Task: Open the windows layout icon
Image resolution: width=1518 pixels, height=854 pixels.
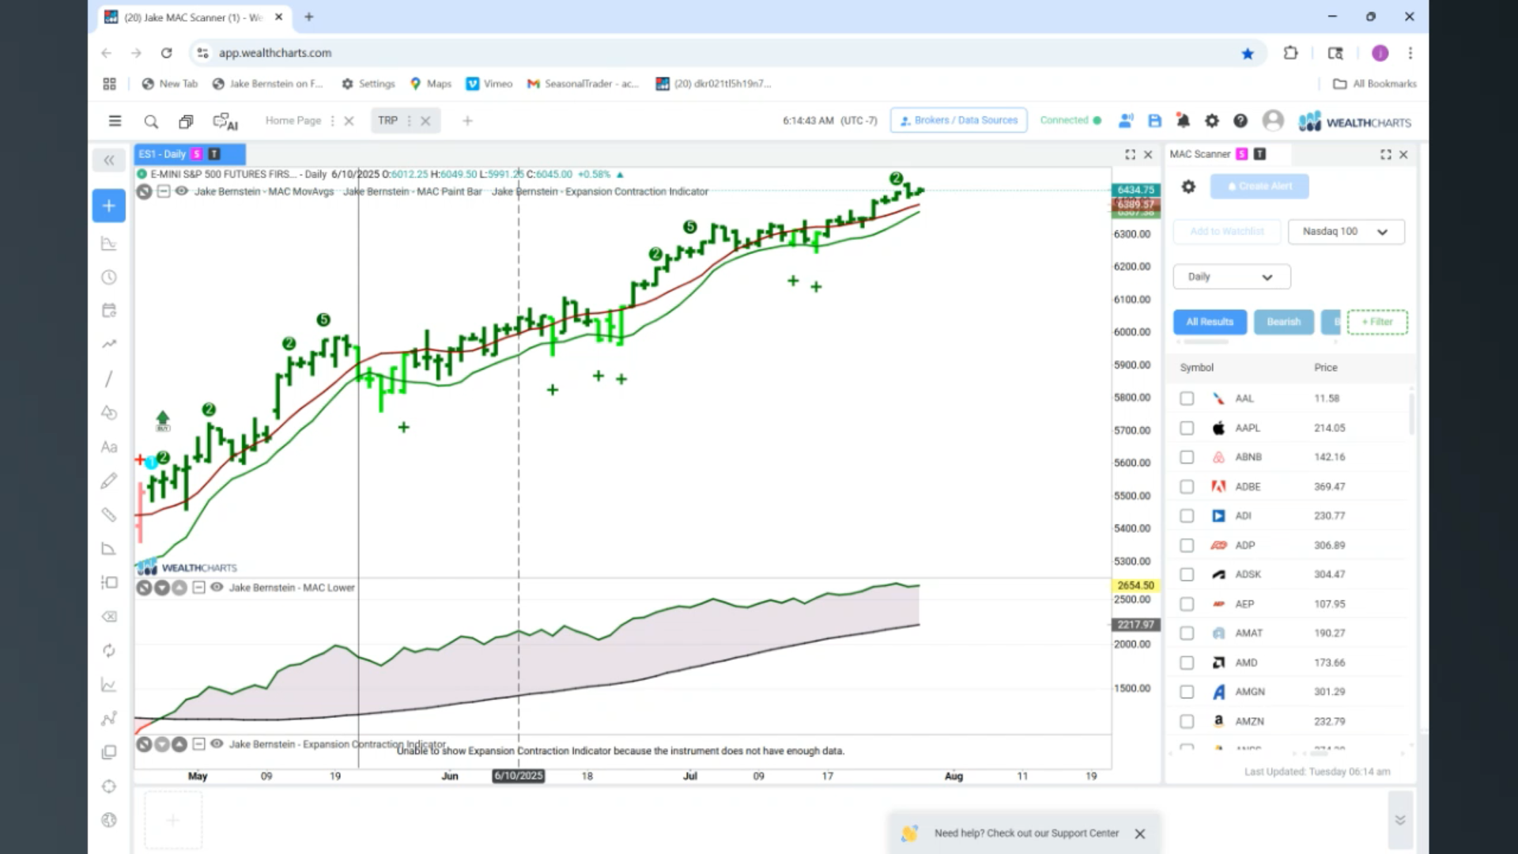Action: pos(186,121)
